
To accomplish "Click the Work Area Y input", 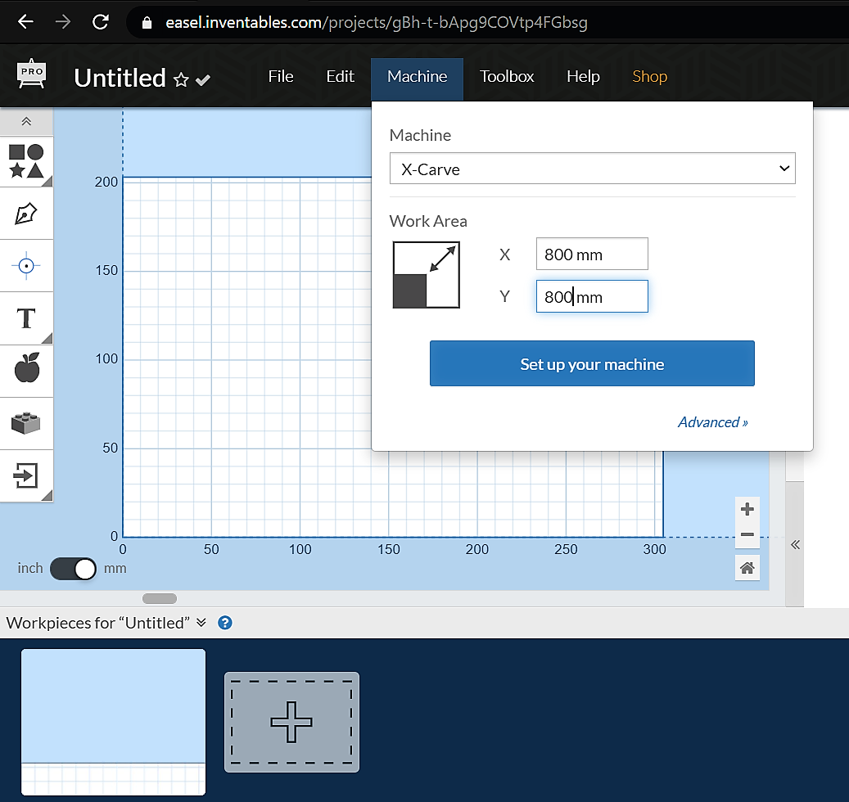I will pyautogui.click(x=592, y=296).
